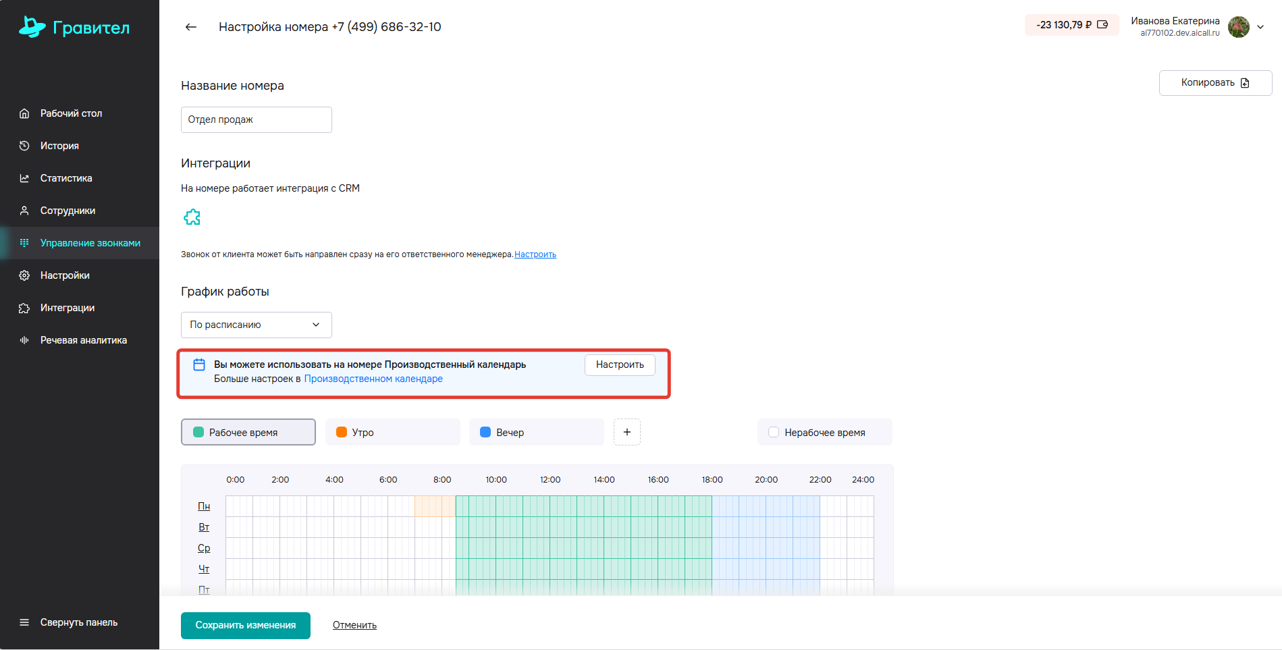The height and width of the screenshot is (650, 1282).
Task: Click the CRM integration puzzle icon
Action: click(x=192, y=217)
